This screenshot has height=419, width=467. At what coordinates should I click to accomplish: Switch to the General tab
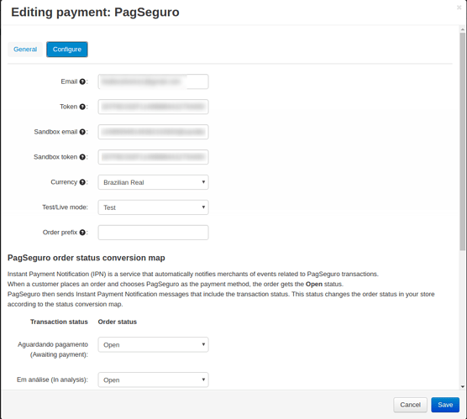tap(25, 50)
